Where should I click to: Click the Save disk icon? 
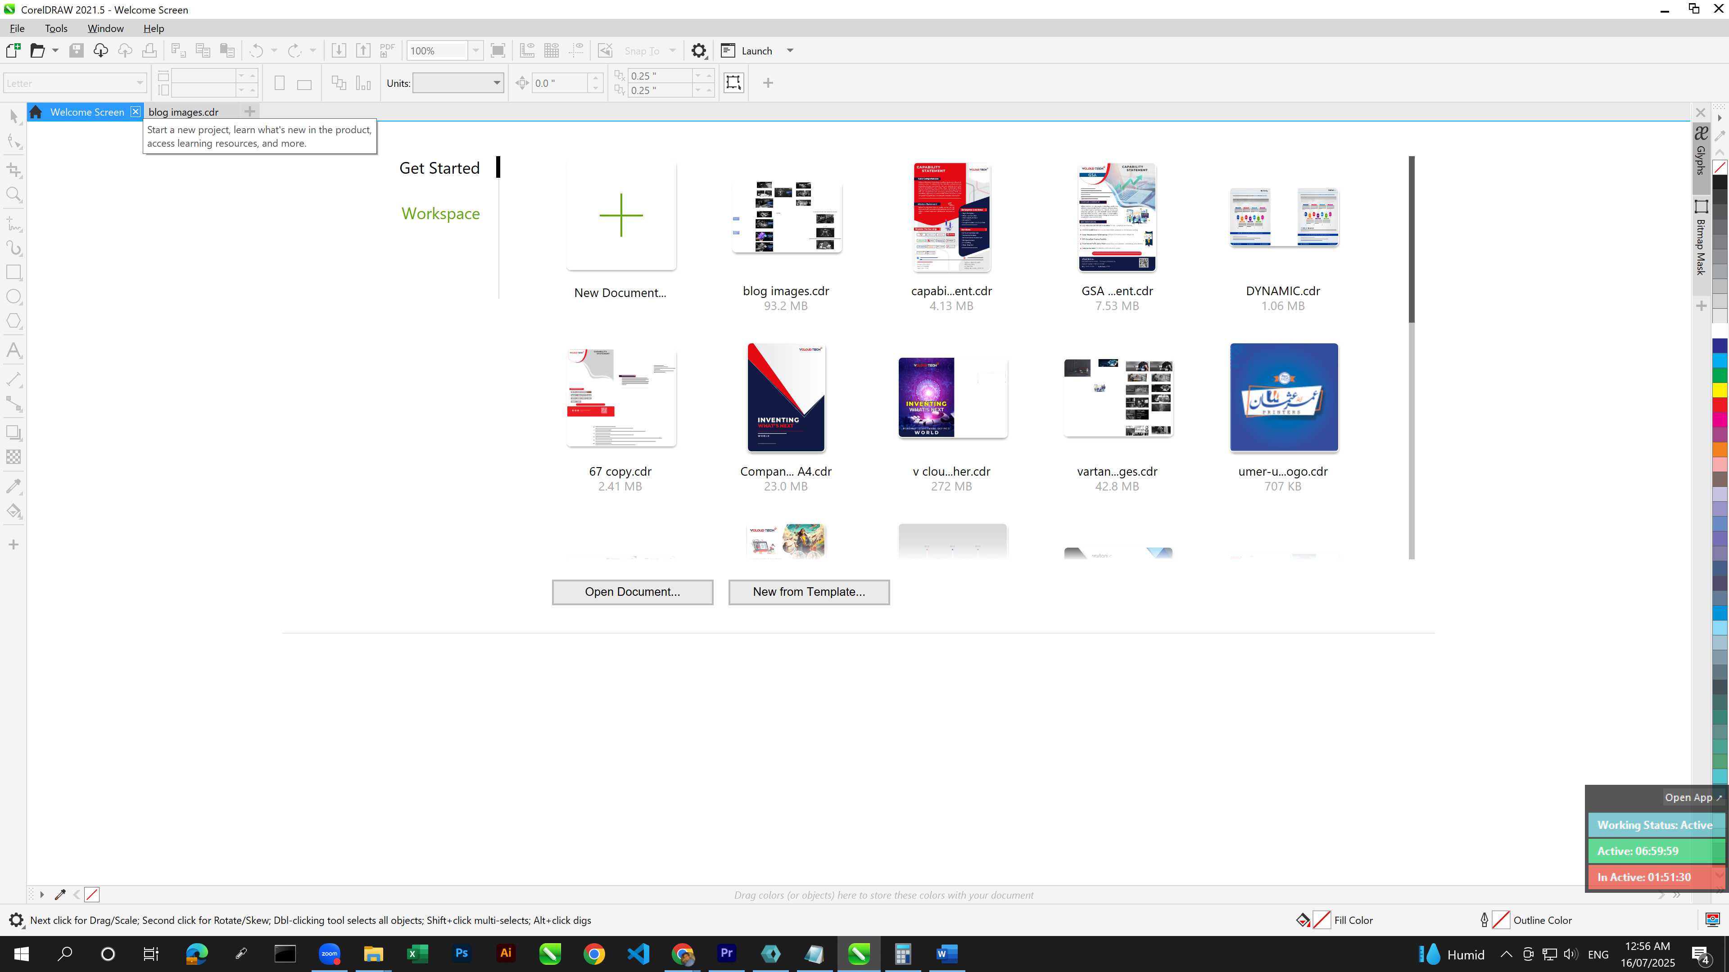77,50
